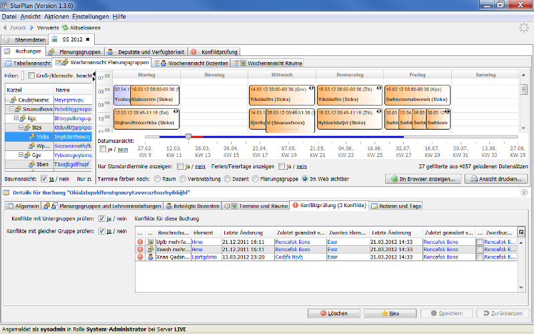Open the Einstellungen menu

click(91, 16)
